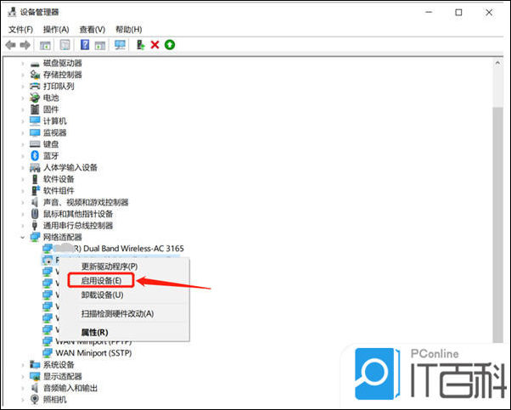Open the 文件(F) menu
511x410 pixels.
pyautogui.click(x=20, y=30)
